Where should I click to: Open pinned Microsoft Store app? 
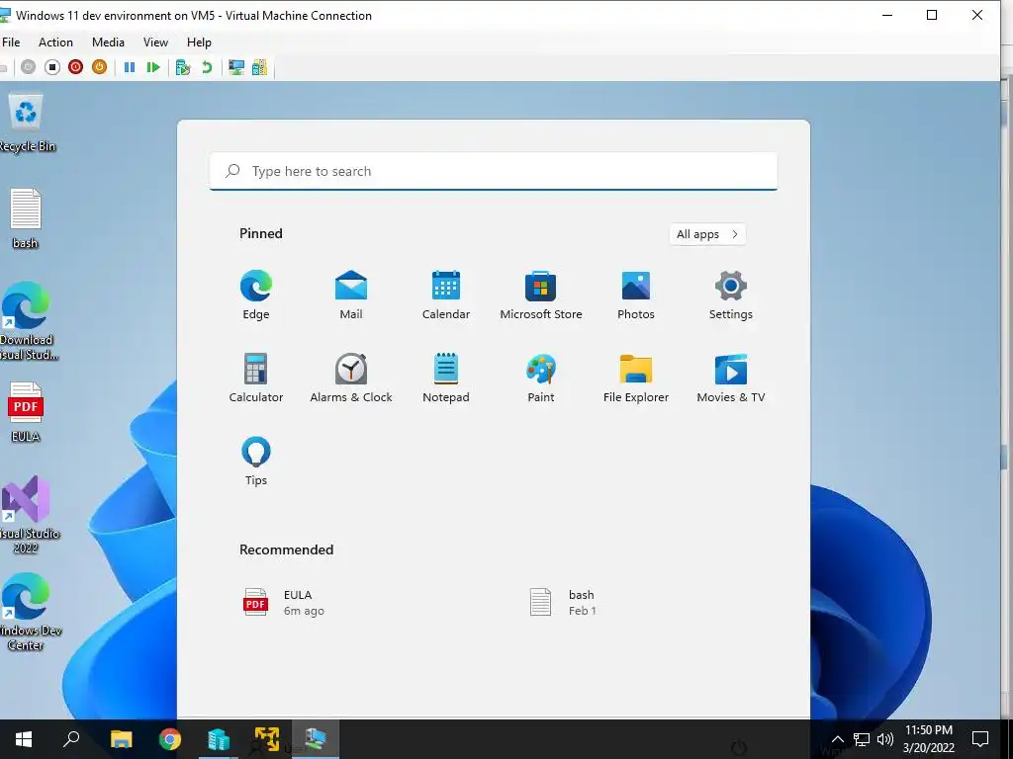point(541,295)
